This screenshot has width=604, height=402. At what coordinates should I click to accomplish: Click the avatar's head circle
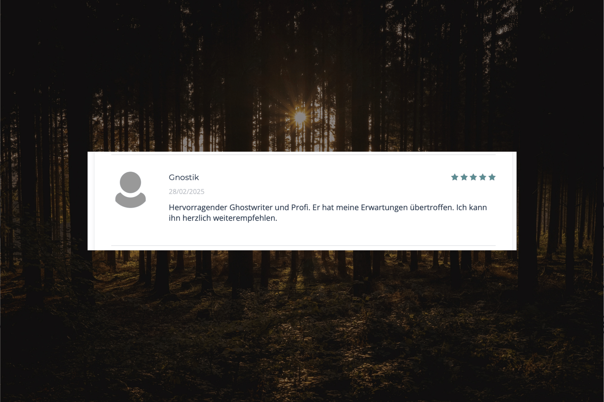point(130,182)
